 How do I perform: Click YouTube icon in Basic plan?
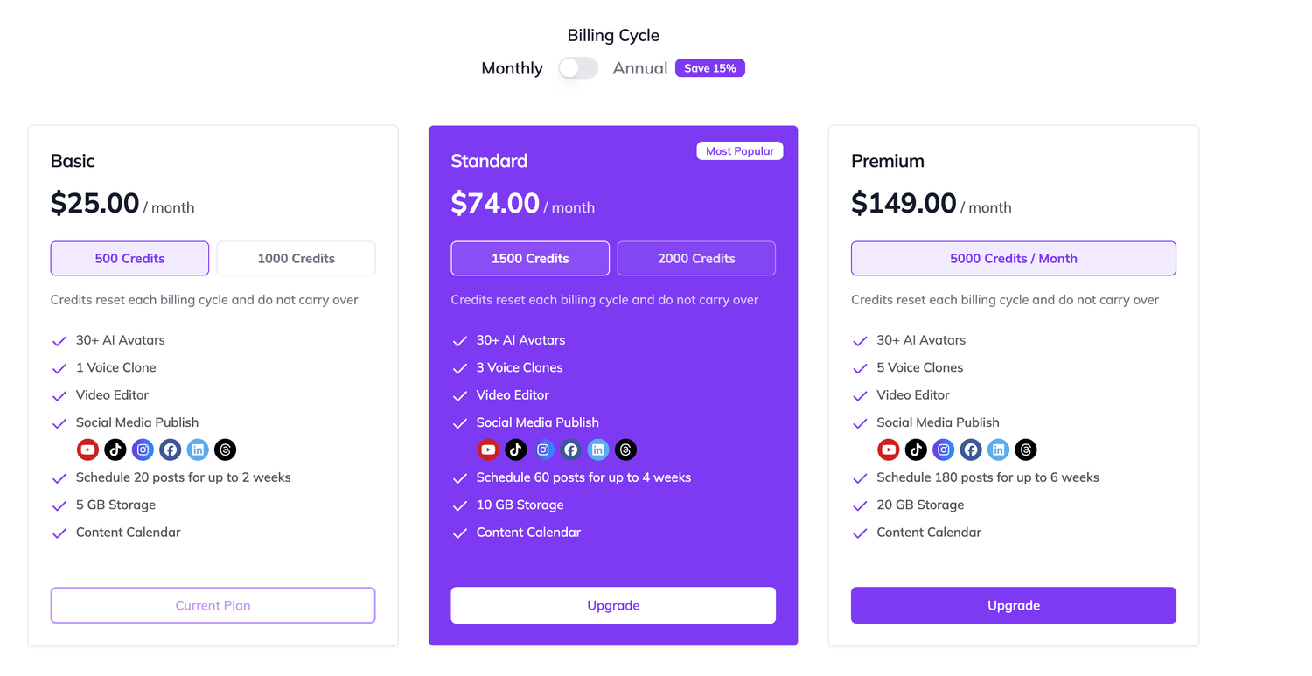pyautogui.click(x=87, y=450)
